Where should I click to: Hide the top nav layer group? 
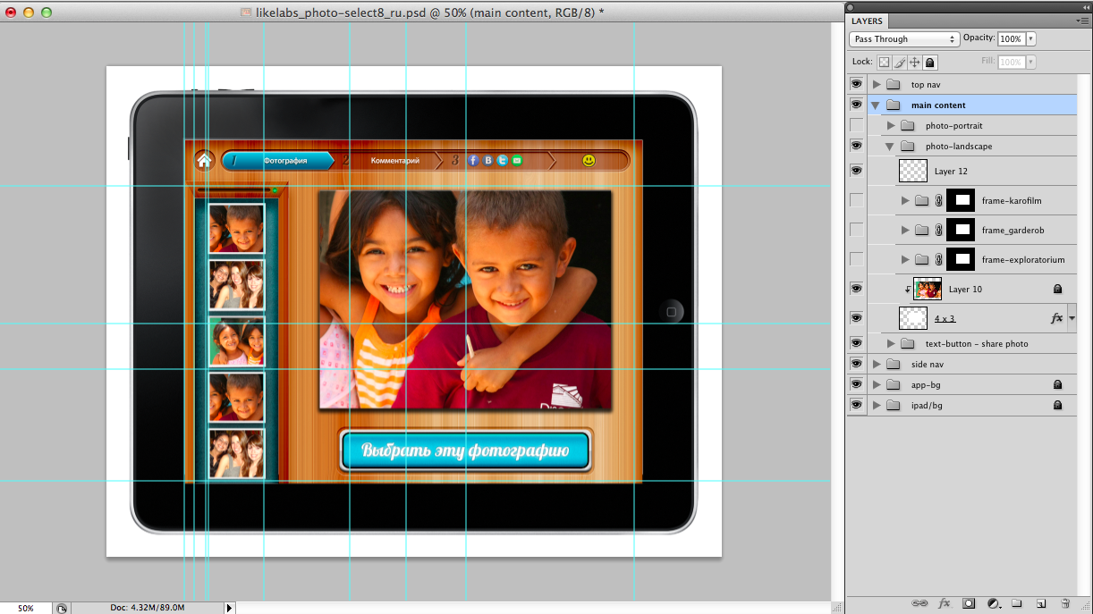[856, 84]
